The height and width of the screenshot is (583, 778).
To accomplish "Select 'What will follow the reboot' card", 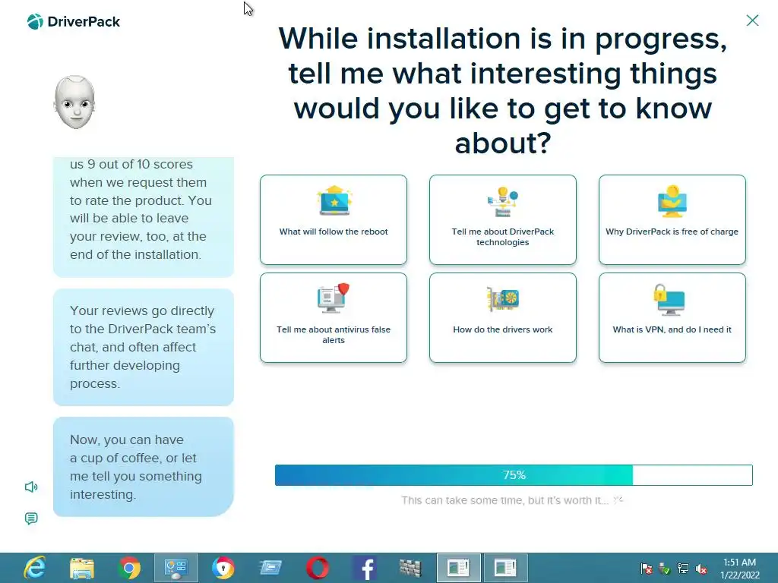I will 334,219.
